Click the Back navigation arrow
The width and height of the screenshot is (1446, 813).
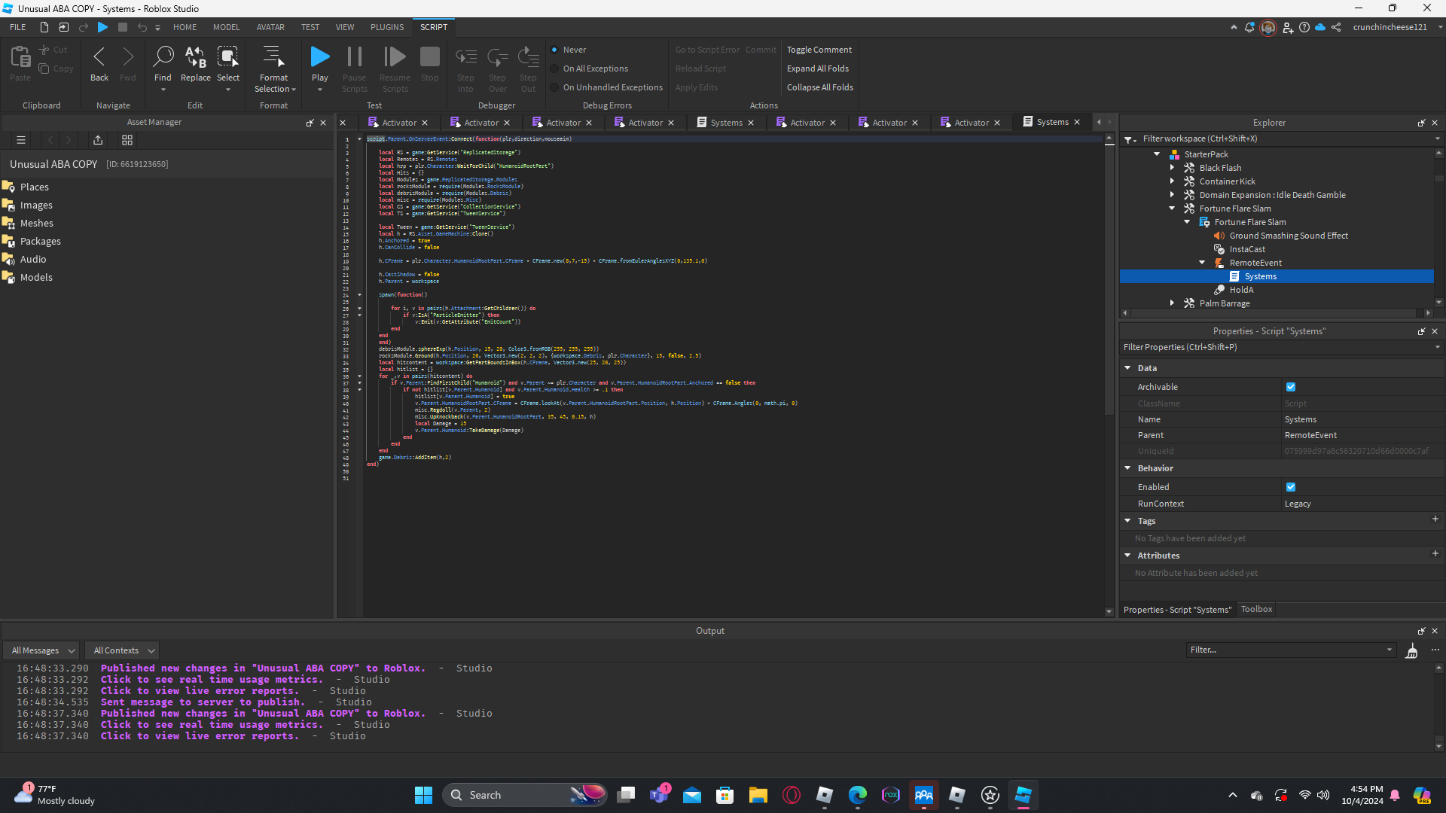(x=99, y=57)
